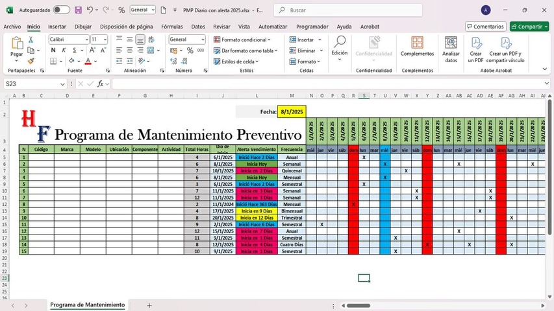Open the font color dropdown arrow
The width and height of the screenshot is (554, 311).
pos(95,62)
